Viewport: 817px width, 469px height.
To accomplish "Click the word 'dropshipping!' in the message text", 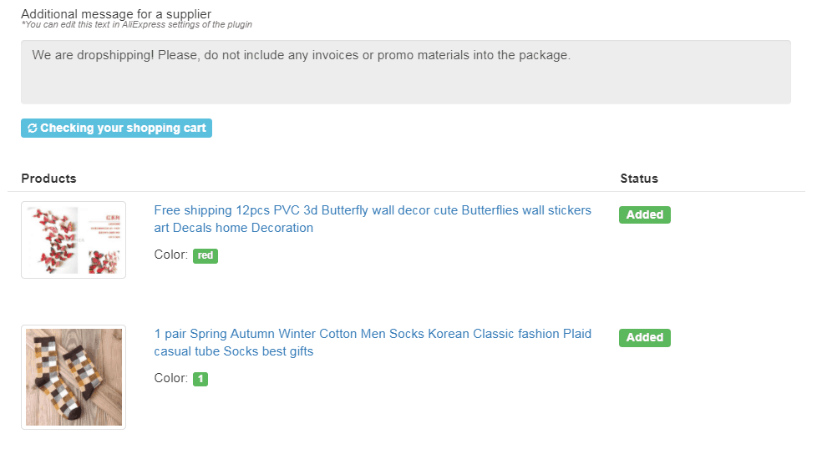I will coord(115,55).
